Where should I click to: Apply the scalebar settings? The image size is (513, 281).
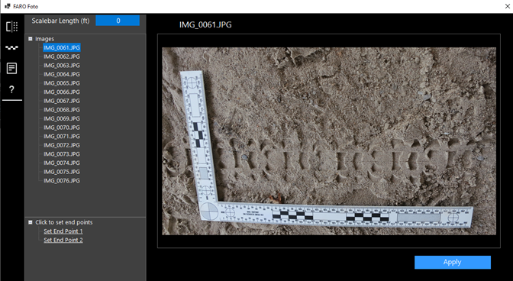453,263
